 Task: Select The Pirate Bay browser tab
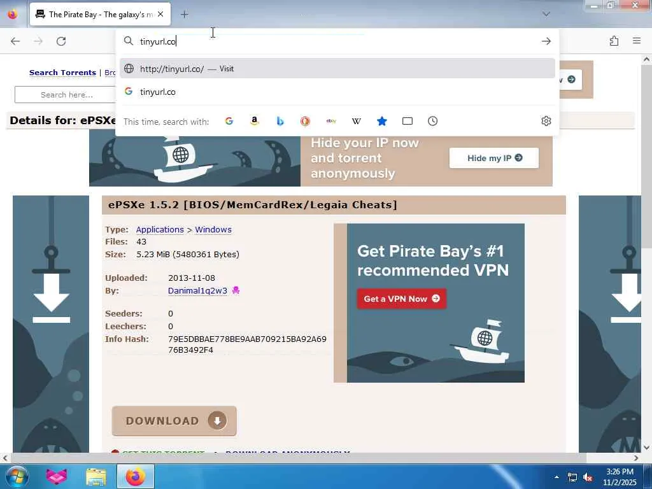click(100, 14)
